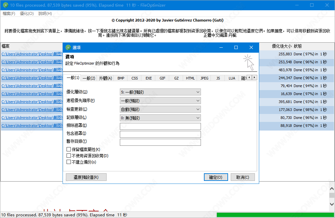Open the file link in the 16,639 row
This screenshot has height=218, width=335.
pyautogui.click(x=32, y=94)
